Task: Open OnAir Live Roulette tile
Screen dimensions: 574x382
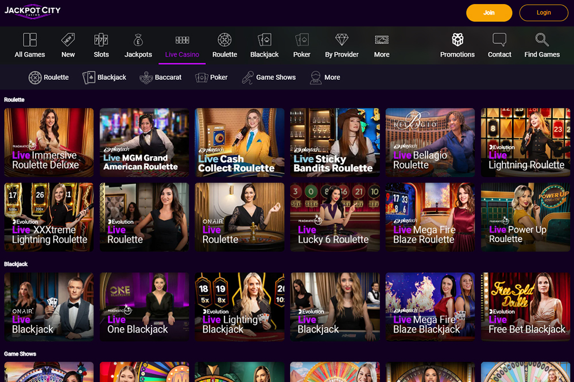Action: pos(239,217)
